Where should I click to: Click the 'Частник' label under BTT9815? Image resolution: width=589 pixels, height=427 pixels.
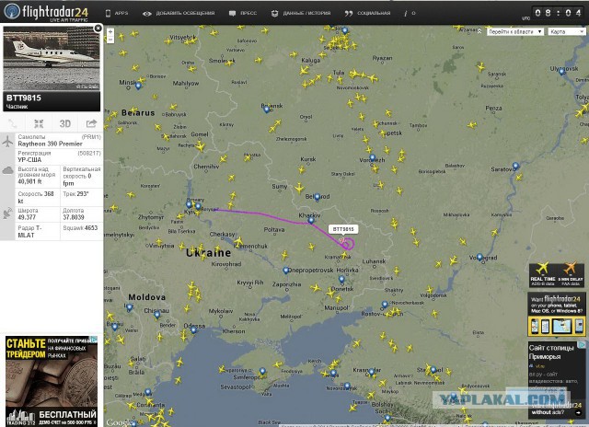pos(17,107)
